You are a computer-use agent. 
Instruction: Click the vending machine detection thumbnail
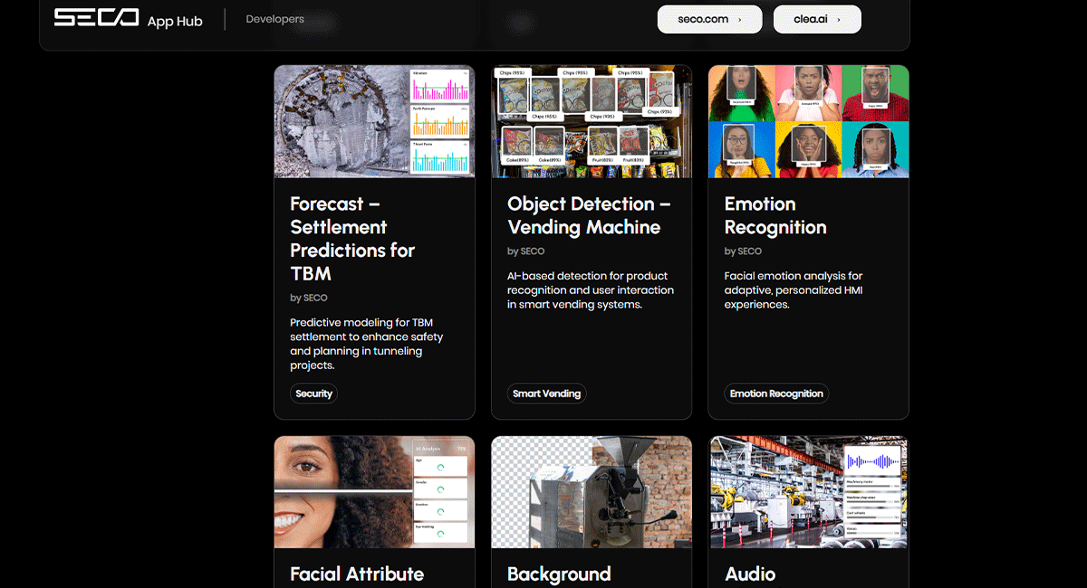point(592,121)
